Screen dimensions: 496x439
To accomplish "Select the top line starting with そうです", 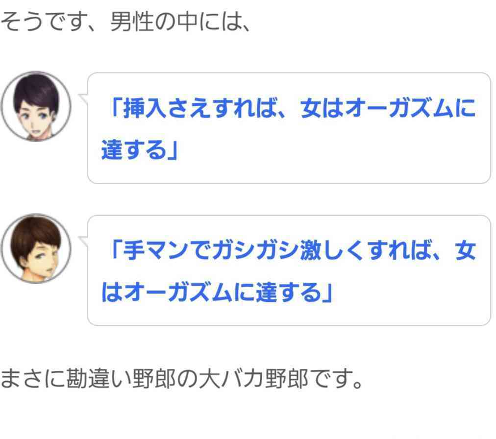I will (x=125, y=22).
